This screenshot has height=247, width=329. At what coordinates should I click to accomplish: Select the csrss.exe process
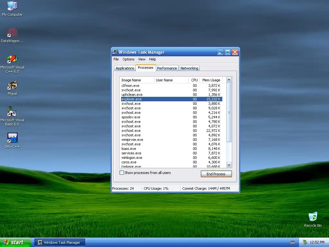[172, 162]
